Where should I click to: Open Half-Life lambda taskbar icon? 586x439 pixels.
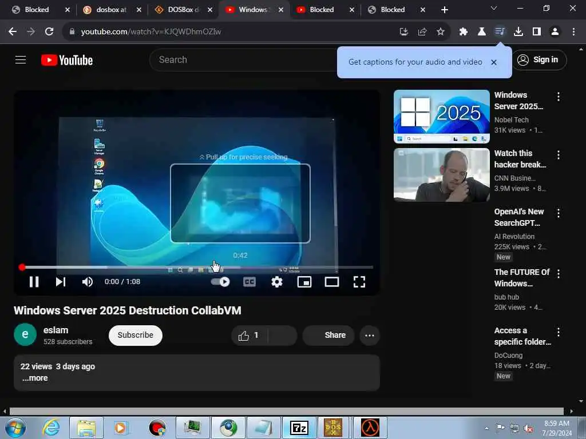coord(370,428)
